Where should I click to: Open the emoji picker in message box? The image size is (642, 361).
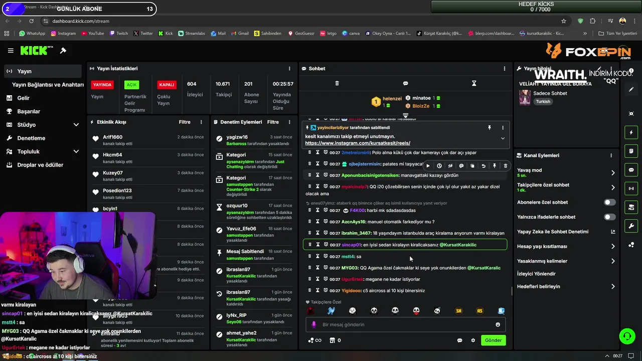tap(498, 324)
